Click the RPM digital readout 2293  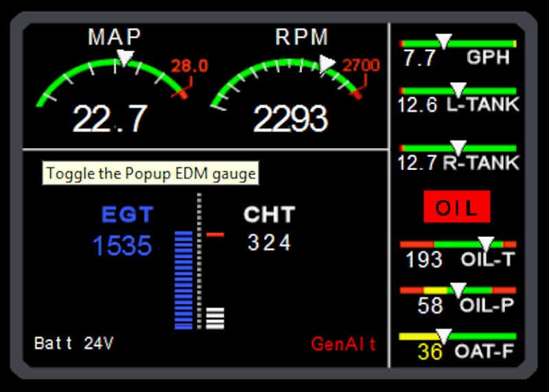pyautogui.click(x=290, y=119)
